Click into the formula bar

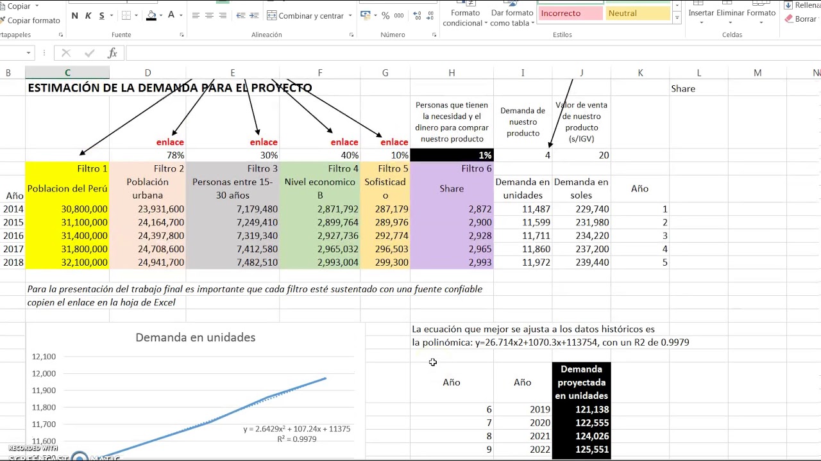pyautogui.click(x=473, y=53)
